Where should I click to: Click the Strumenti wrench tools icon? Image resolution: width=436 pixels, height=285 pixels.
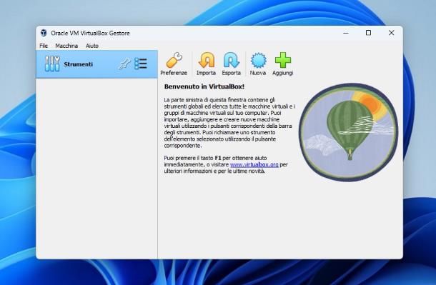[x=52, y=64]
